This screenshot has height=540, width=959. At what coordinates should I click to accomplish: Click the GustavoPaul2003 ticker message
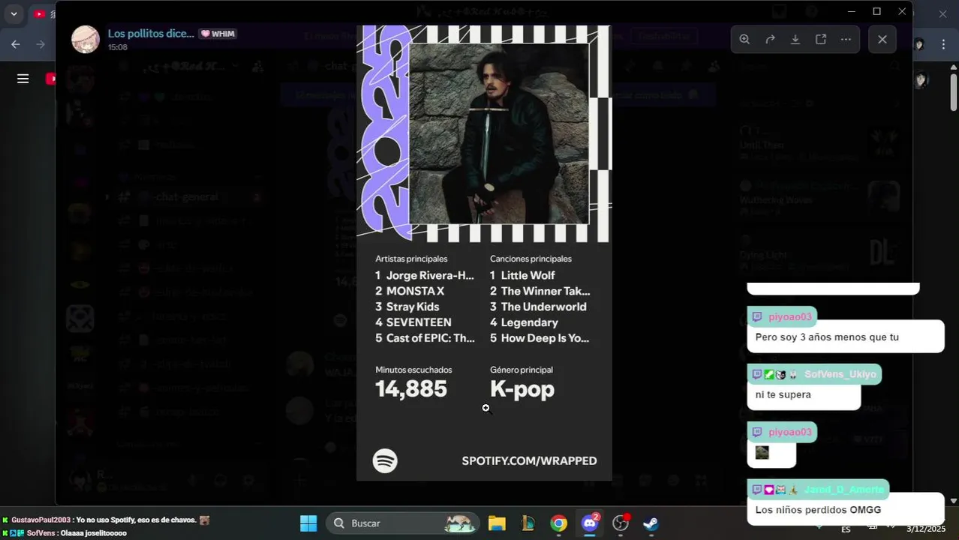(104, 520)
